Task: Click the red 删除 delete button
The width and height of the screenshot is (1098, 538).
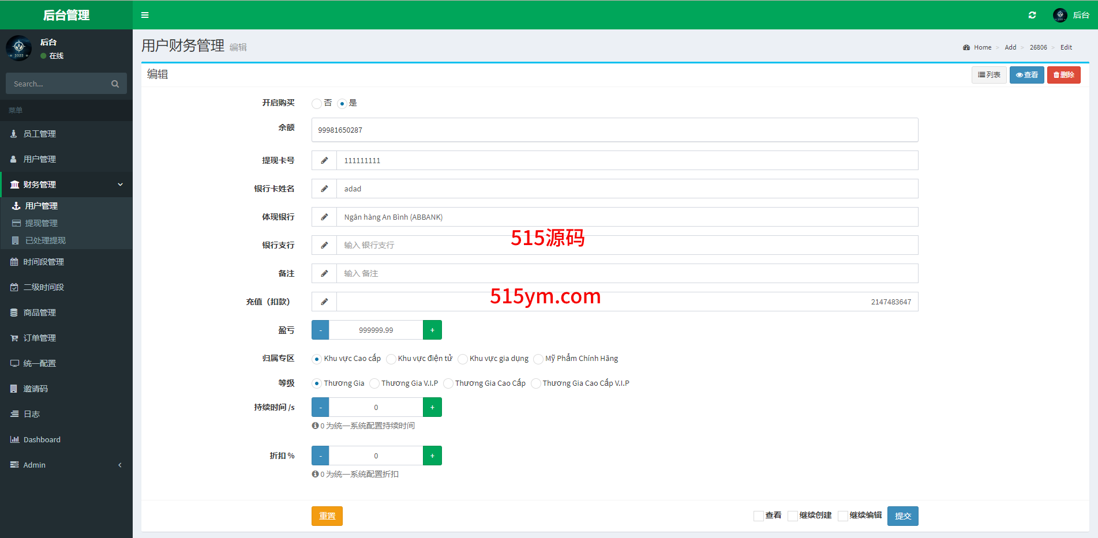Action: click(x=1063, y=75)
